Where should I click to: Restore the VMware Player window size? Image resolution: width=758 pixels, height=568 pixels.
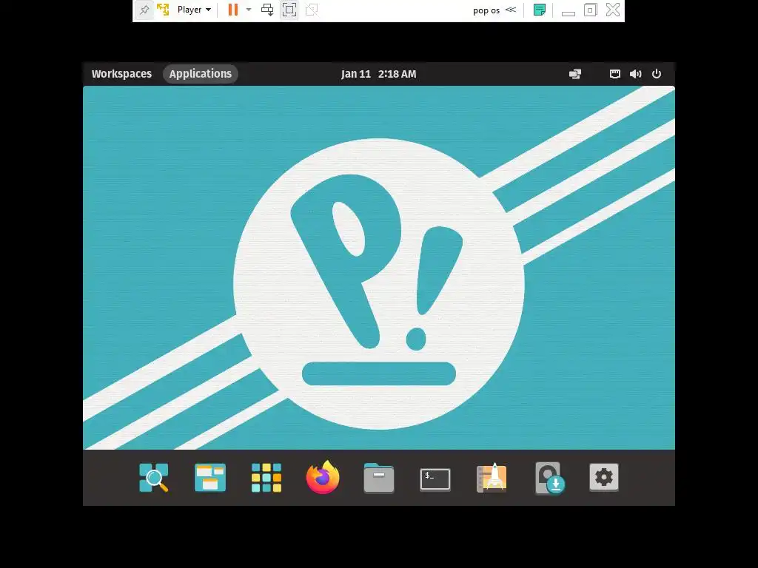590,10
